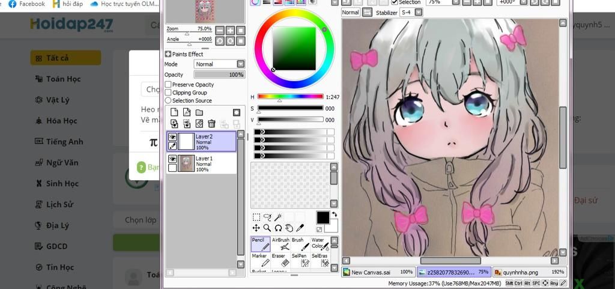Screen dimensions: 615x289
Task: Switch to New Canvas.sai document tab
Action: pyautogui.click(x=378, y=272)
